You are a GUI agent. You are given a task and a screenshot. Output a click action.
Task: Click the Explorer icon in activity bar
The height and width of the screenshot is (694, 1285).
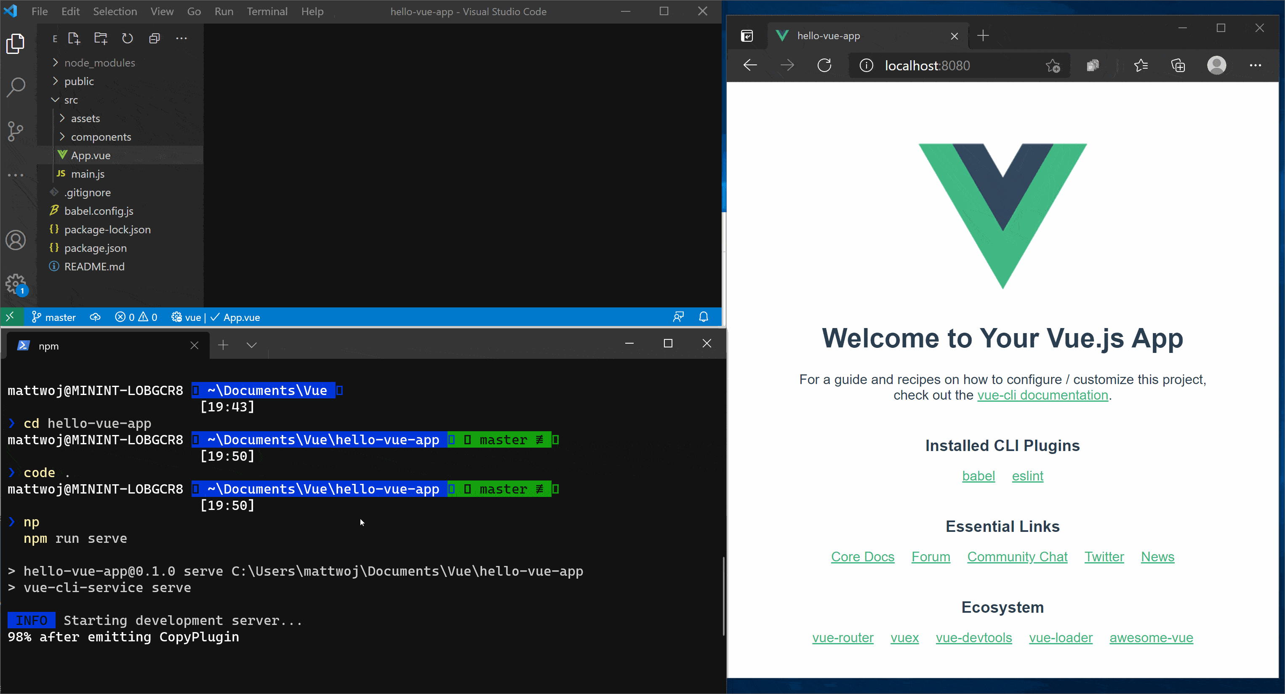click(17, 44)
